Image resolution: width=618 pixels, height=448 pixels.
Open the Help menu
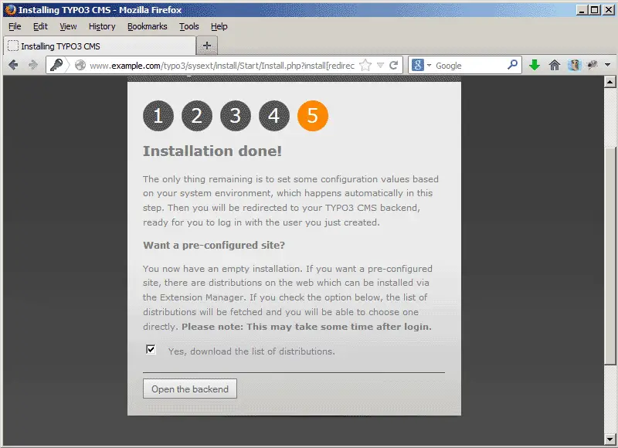[x=219, y=26]
